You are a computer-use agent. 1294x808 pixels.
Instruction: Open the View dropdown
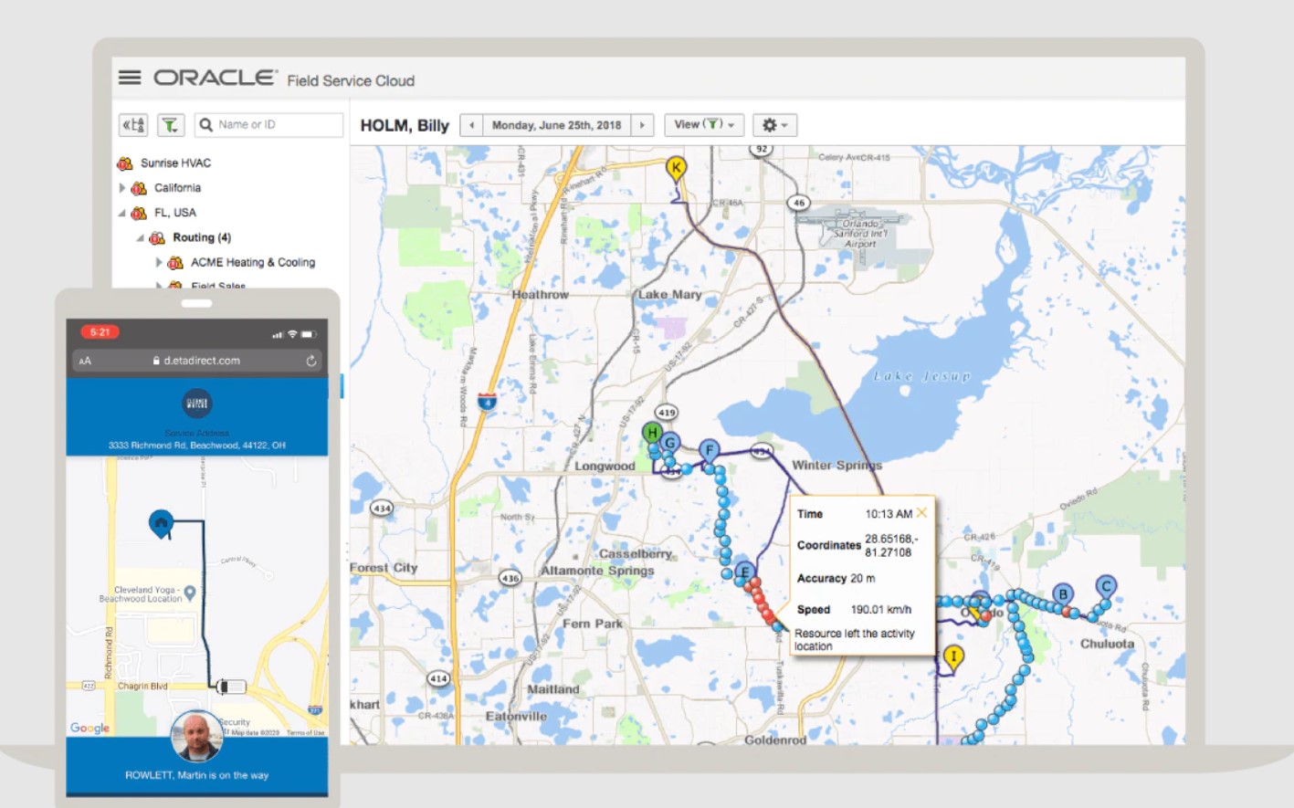click(704, 125)
